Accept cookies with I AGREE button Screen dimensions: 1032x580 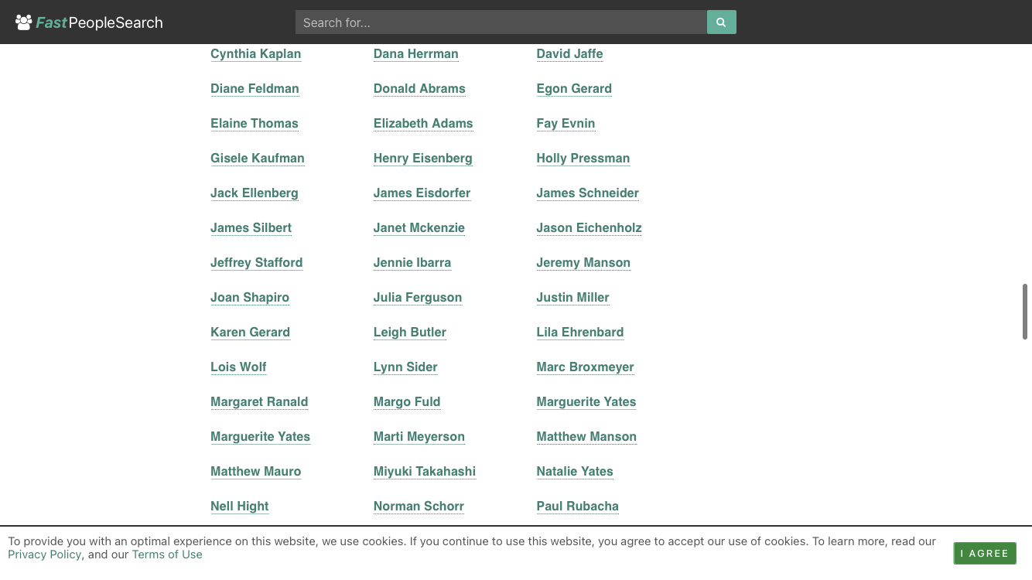pos(985,553)
